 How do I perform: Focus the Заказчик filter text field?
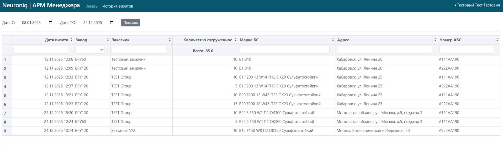pyautogui.click(x=139, y=50)
